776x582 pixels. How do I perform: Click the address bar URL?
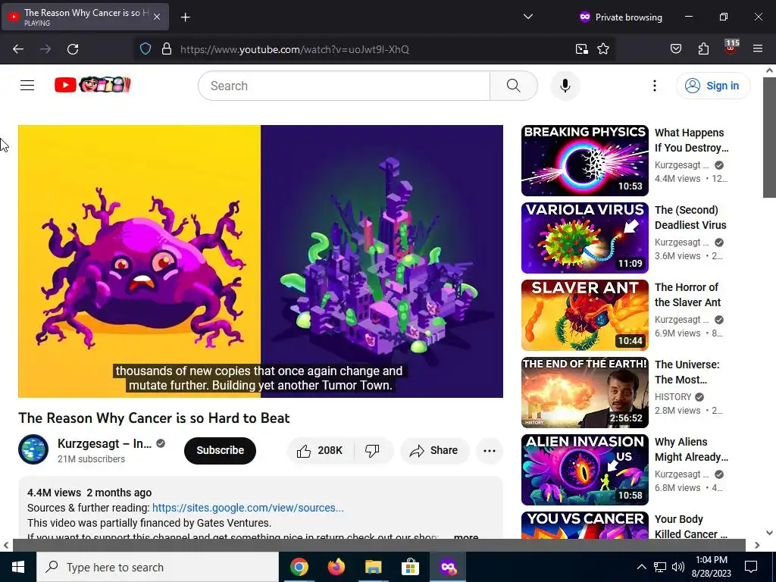295,49
